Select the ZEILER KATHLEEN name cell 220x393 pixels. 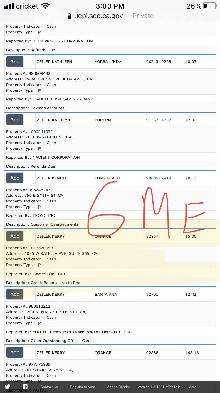64,62
